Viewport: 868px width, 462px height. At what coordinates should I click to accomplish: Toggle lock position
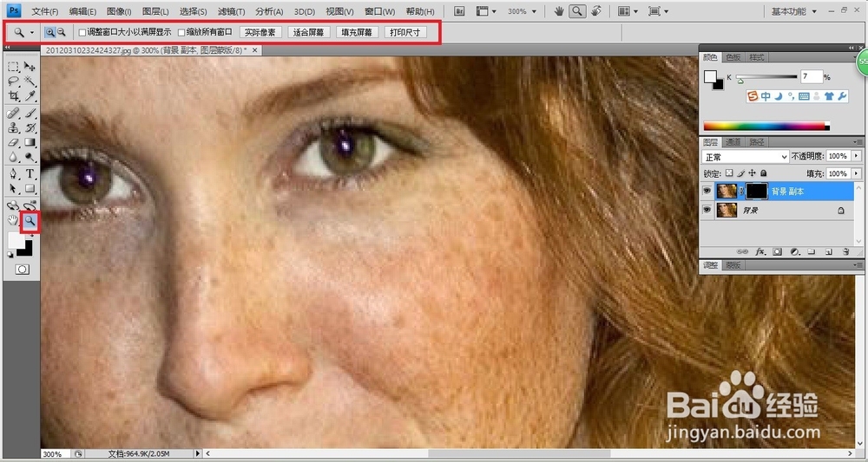point(752,173)
